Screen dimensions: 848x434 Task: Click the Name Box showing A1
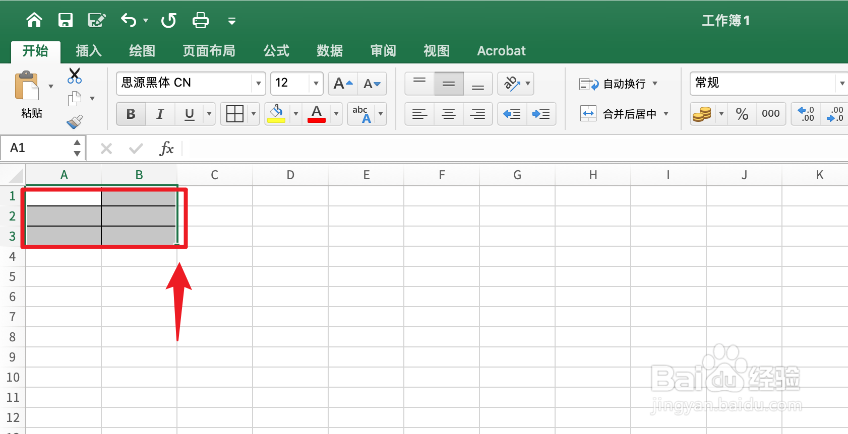coord(43,148)
